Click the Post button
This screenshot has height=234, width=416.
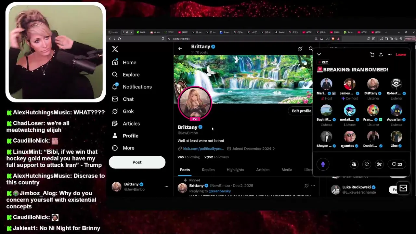tap(137, 162)
